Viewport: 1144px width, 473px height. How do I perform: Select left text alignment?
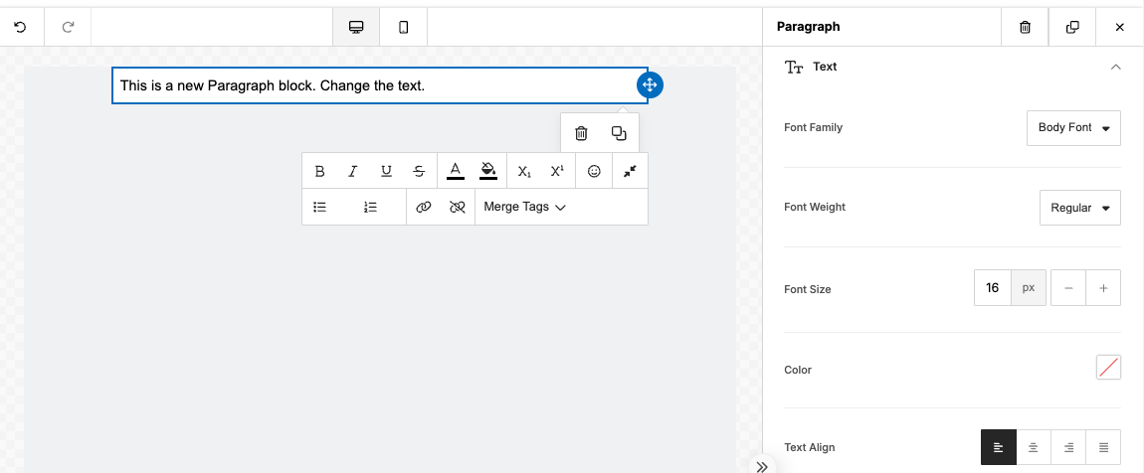pyautogui.click(x=999, y=447)
